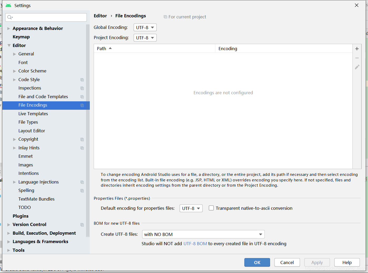Open the Live Templates settings page
Screen dimensions: 368x273
[x=33, y=114]
